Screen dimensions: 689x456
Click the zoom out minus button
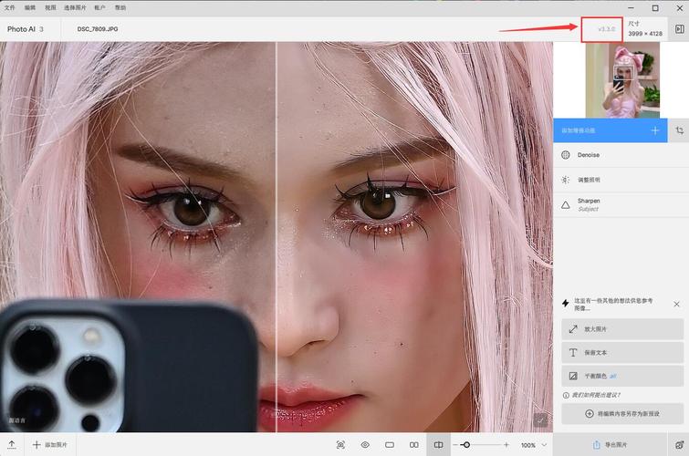pyautogui.click(x=455, y=445)
